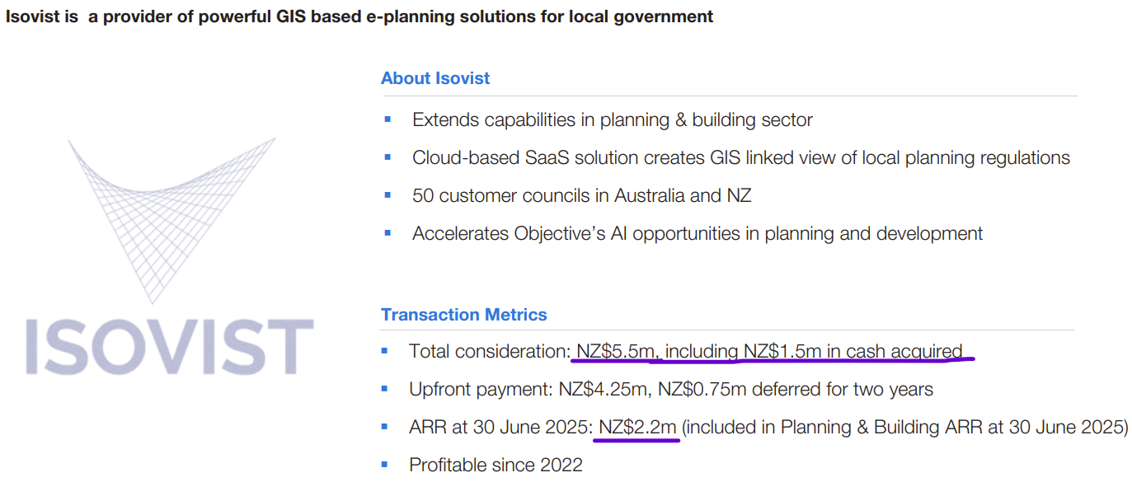This screenshot has width=1132, height=482.
Task: Click the ISOVIST wordmark text
Action: tap(169, 347)
